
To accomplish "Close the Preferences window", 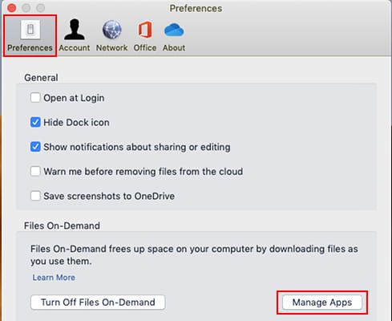I will tap(12, 8).
